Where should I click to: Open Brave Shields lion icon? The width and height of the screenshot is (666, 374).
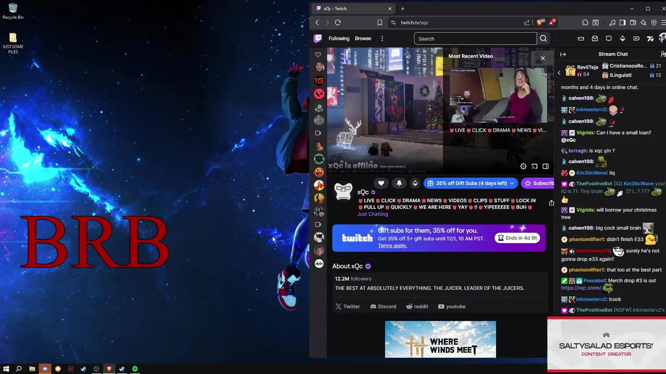pos(540,22)
